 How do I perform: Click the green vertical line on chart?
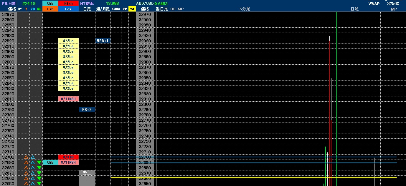click(x=336, y=99)
